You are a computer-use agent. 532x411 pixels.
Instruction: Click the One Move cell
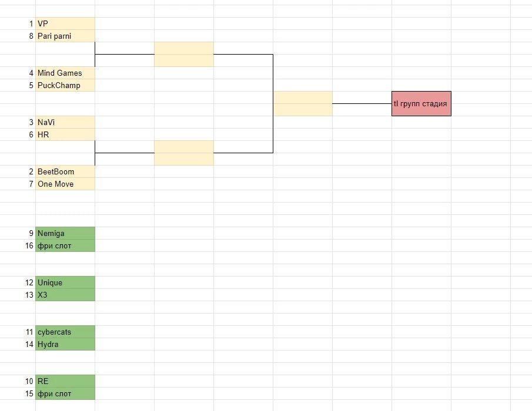coord(65,184)
